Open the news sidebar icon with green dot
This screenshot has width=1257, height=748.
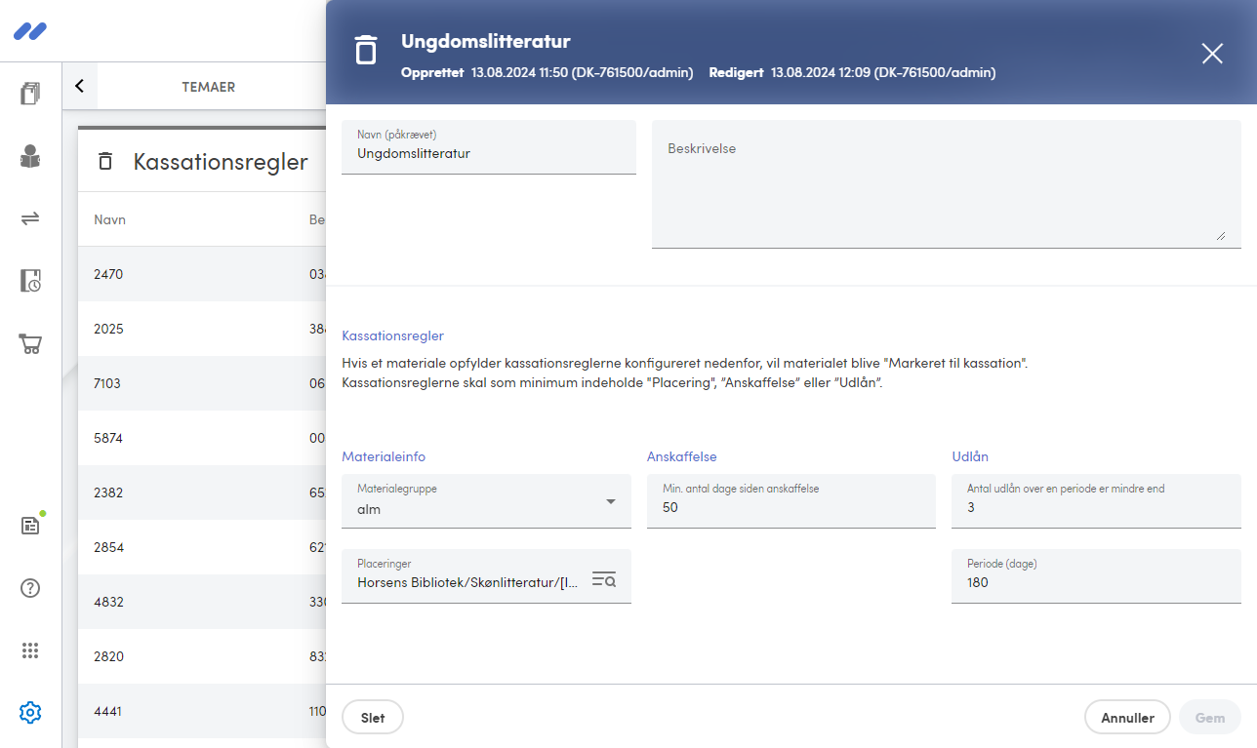coord(30,526)
